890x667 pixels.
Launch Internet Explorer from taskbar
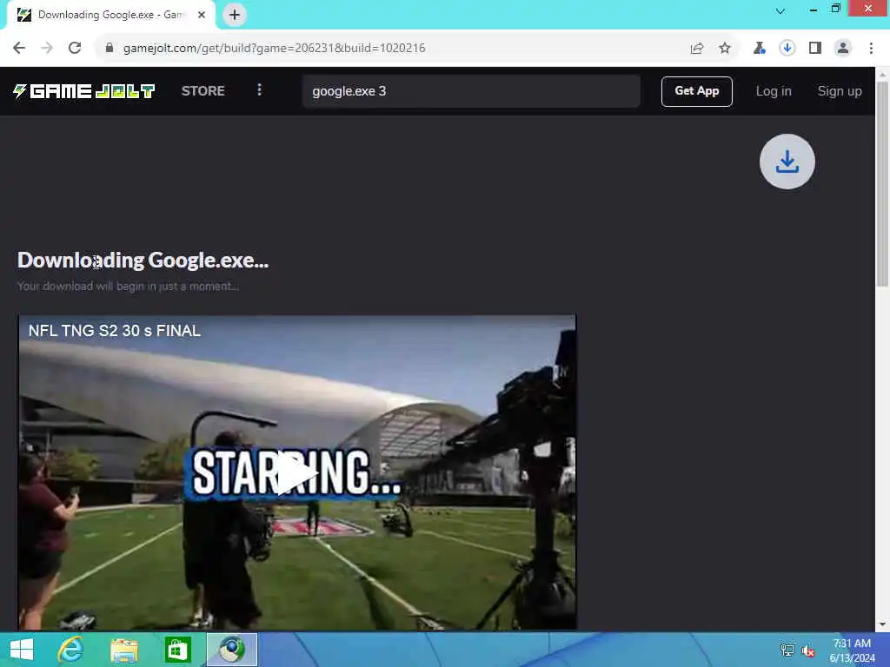[x=71, y=650]
